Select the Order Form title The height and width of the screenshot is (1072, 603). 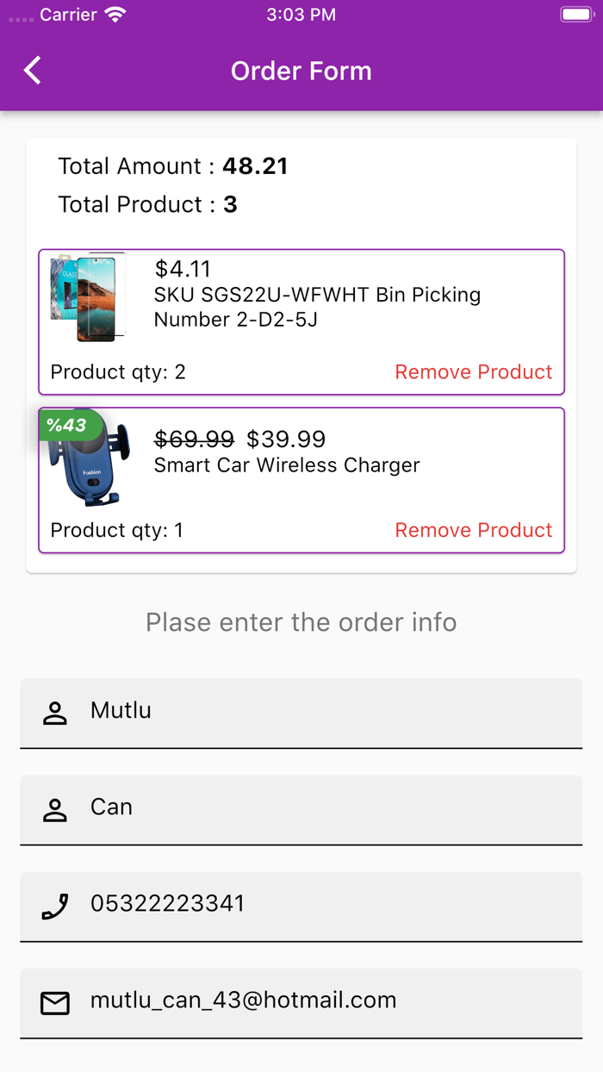[x=301, y=71]
